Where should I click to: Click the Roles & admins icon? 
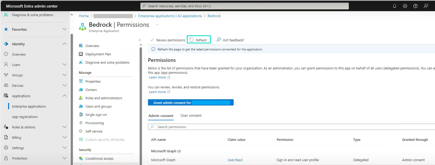click(6, 127)
